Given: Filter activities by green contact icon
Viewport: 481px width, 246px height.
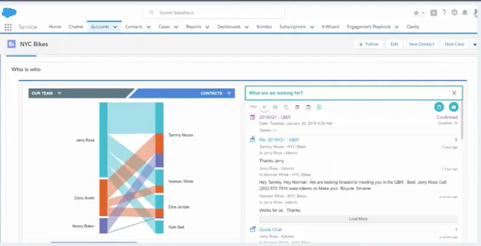Looking at the screenshot, I should click(319, 107).
